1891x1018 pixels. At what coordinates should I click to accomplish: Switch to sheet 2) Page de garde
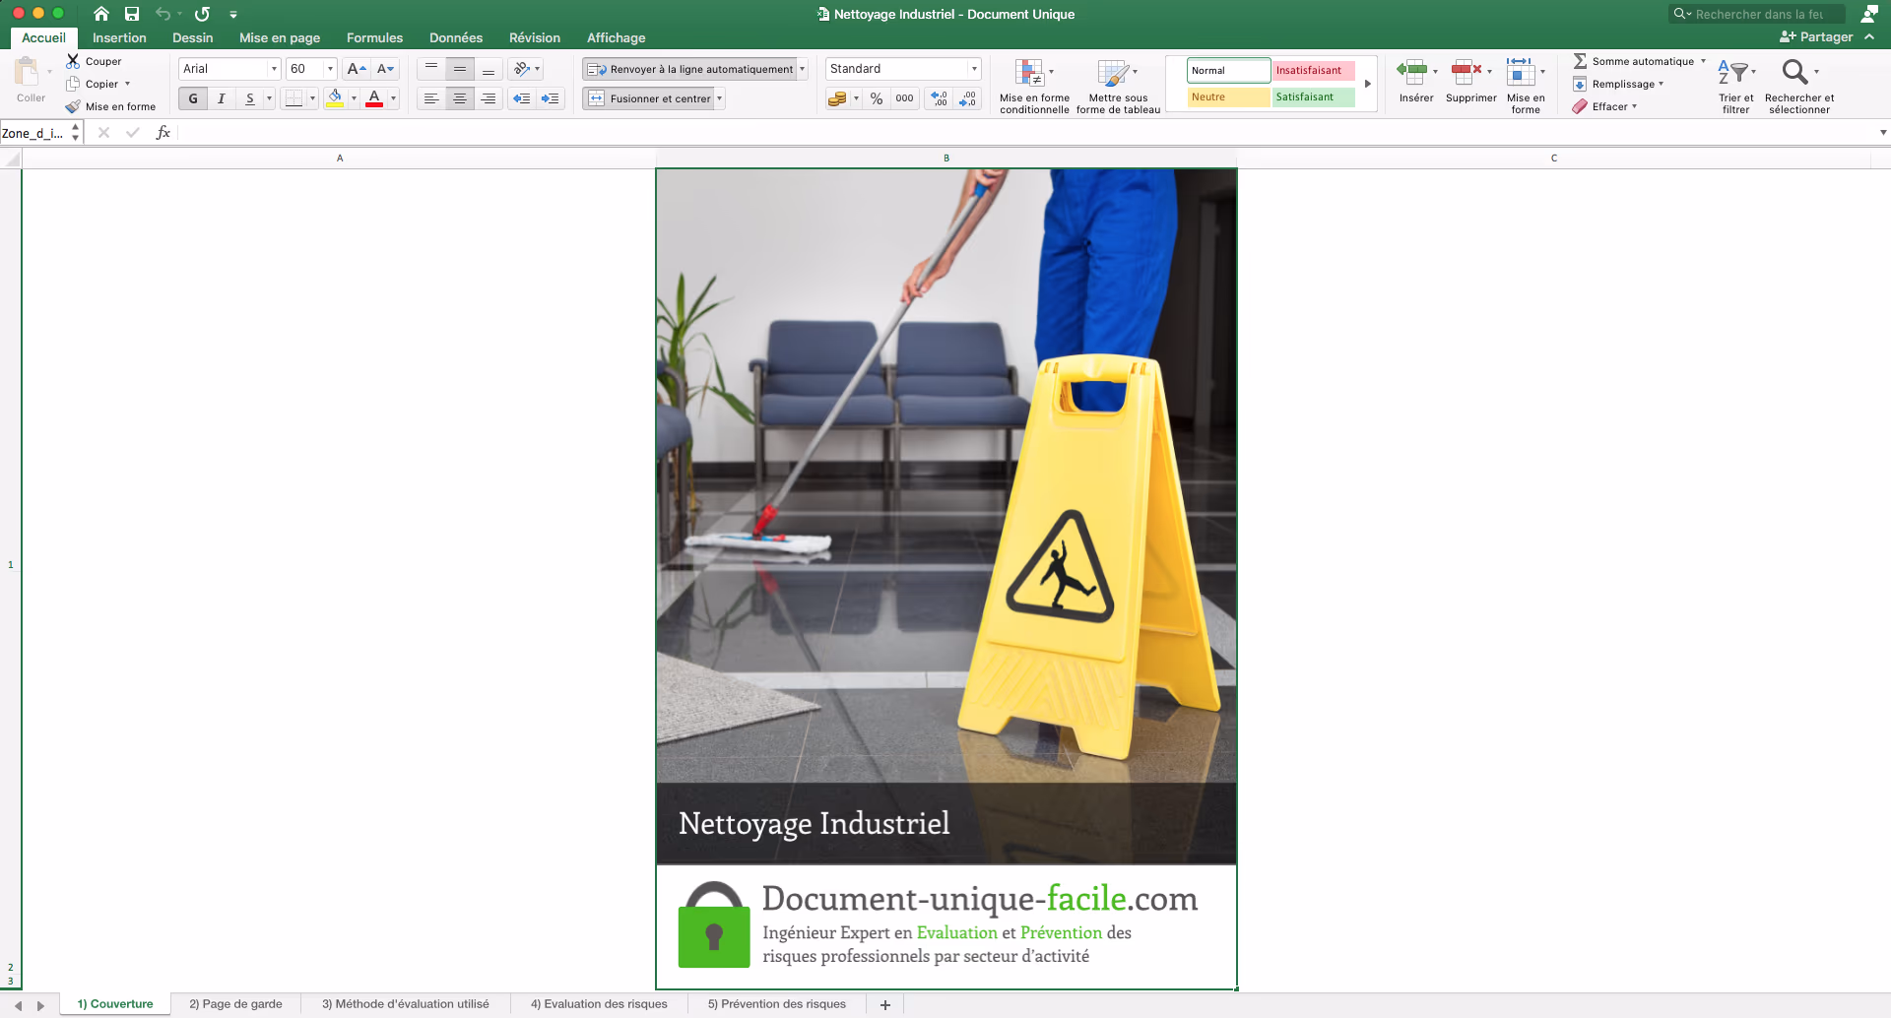[235, 1004]
